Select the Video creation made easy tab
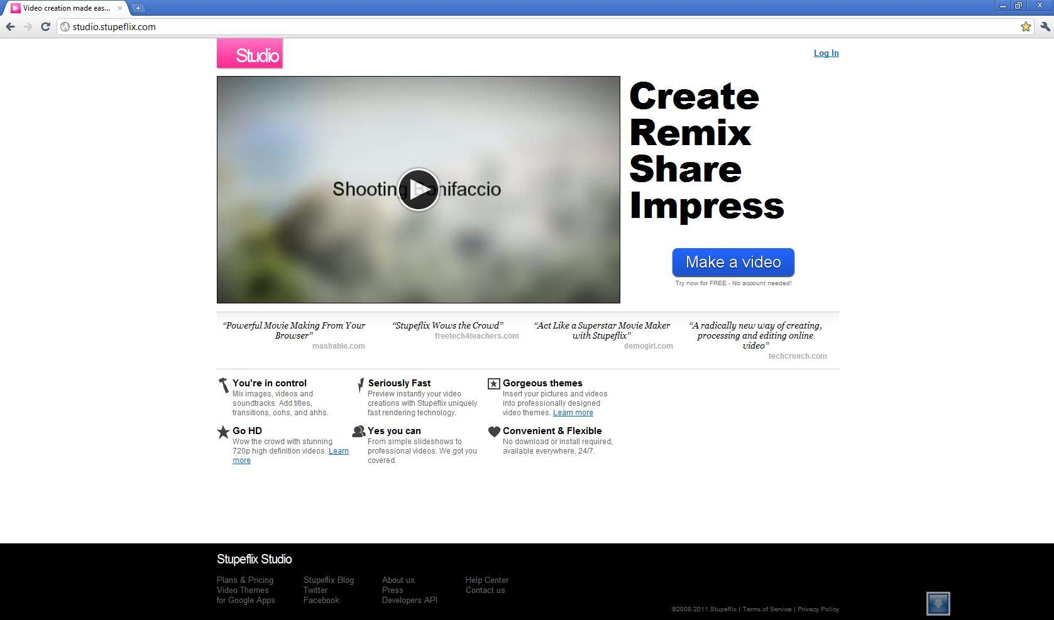The width and height of the screenshot is (1054, 620). tap(66, 8)
